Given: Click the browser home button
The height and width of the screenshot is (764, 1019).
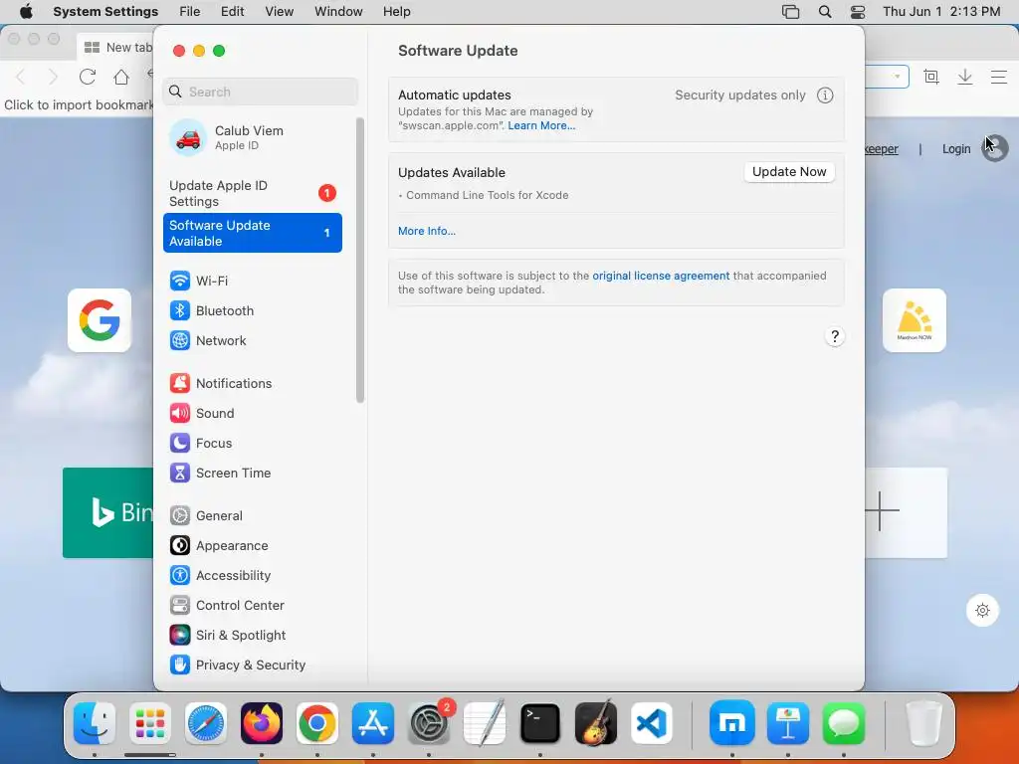Looking at the screenshot, I should (120, 77).
